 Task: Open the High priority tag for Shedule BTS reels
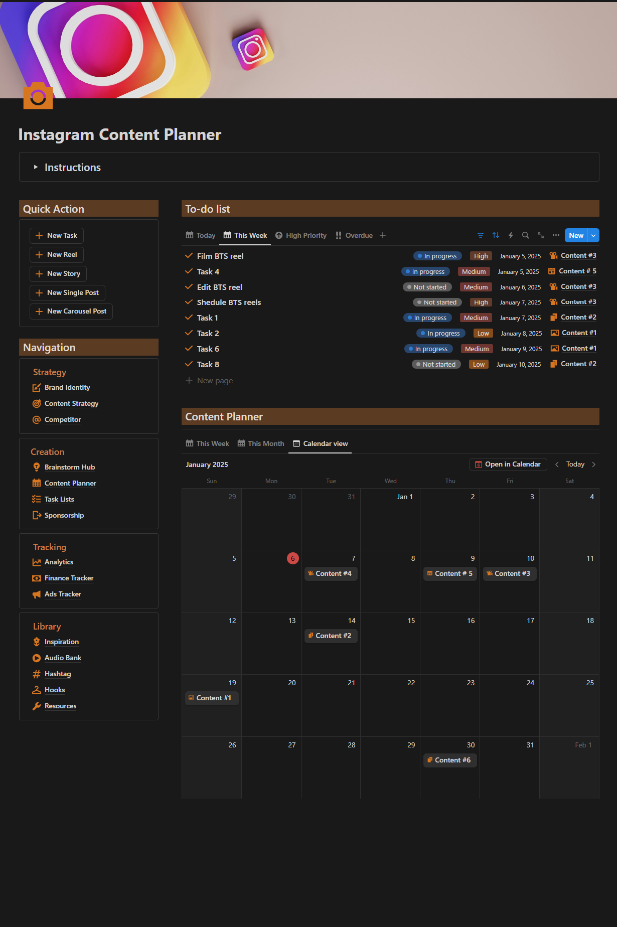pos(481,302)
